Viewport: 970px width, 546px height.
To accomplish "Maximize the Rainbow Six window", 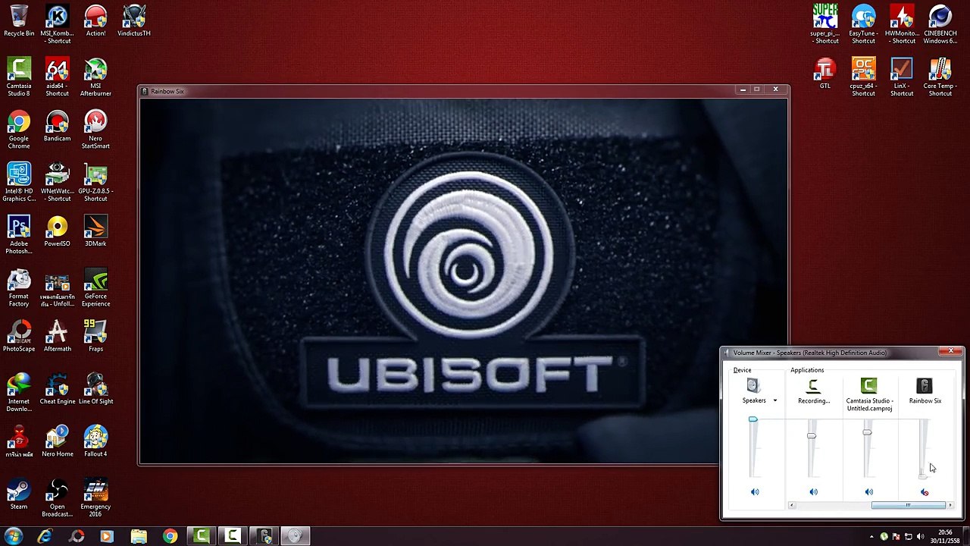I will (x=756, y=89).
